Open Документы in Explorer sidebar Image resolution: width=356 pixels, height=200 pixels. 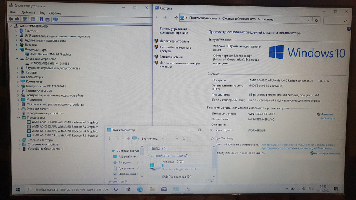click(x=126, y=168)
